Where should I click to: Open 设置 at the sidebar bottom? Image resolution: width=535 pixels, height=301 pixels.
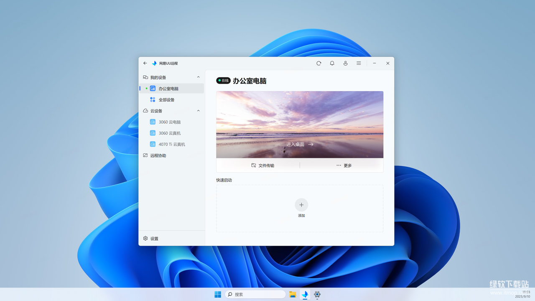pyautogui.click(x=153, y=238)
